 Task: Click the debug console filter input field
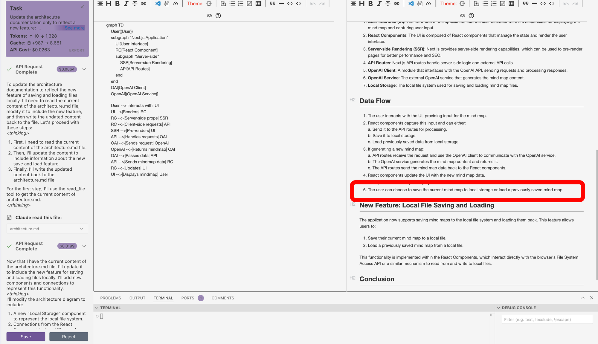[x=547, y=319]
